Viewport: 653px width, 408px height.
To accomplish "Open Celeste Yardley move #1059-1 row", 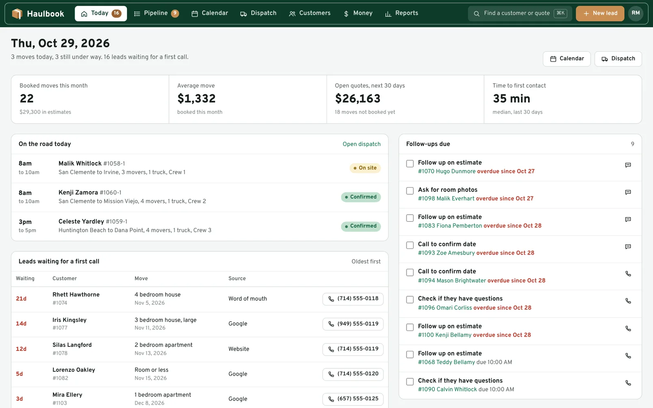I will [200, 226].
